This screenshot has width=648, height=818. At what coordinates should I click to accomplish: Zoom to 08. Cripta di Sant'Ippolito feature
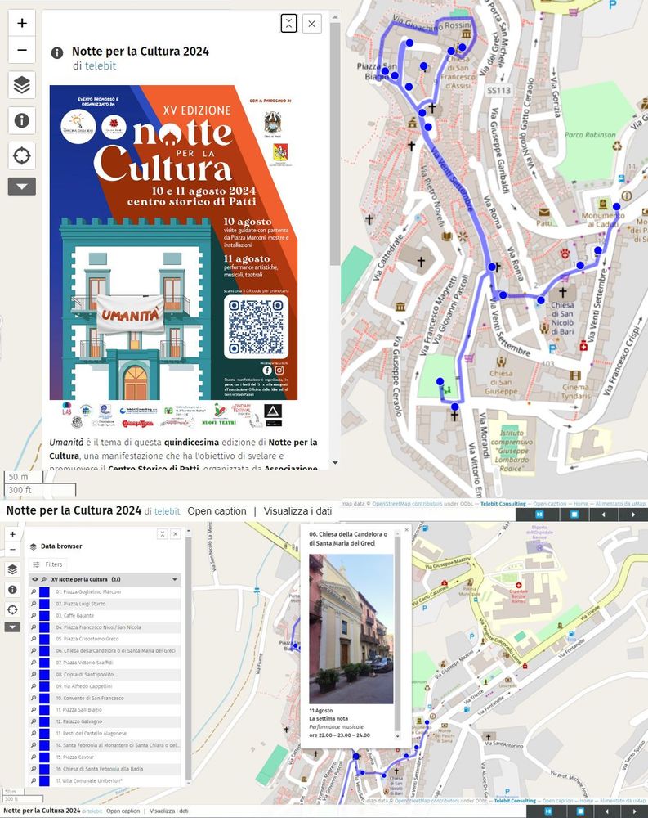click(x=34, y=675)
